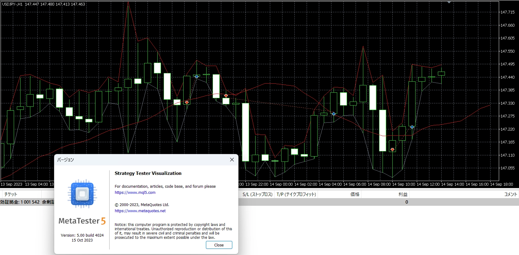Screen dimensions: 519x255
Task: Click the leftmost blue buy arrow on chart
Action: pyautogui.click(x=196, y=76)
